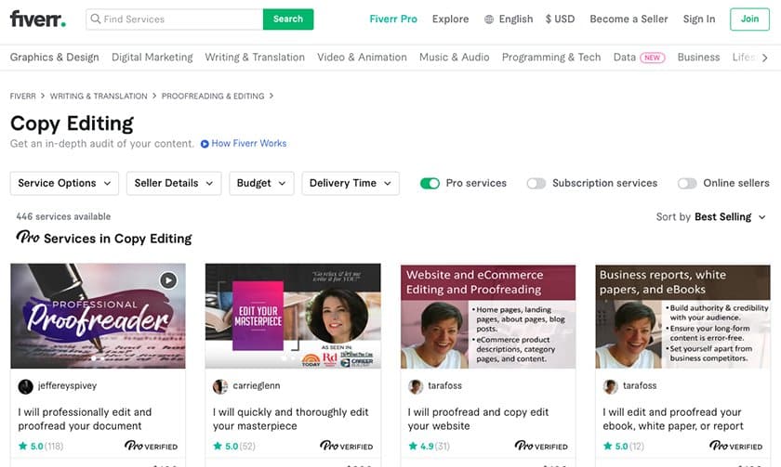Disable the Pro services toggle
Screen dimensions: 781x467
[430, 184]
